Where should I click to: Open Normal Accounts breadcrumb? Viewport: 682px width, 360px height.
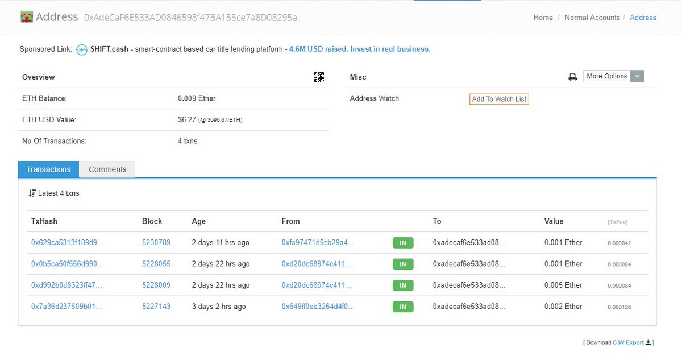(592, 18)
